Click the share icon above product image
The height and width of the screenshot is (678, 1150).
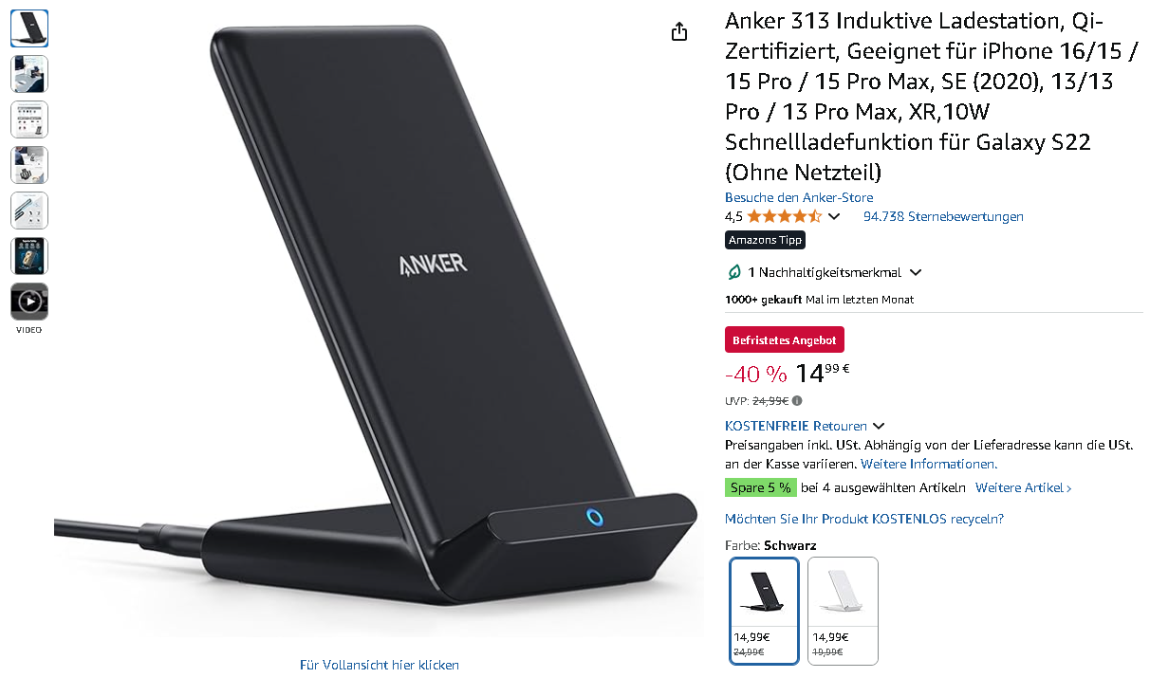pyautogui.click(x=679, y=31)
